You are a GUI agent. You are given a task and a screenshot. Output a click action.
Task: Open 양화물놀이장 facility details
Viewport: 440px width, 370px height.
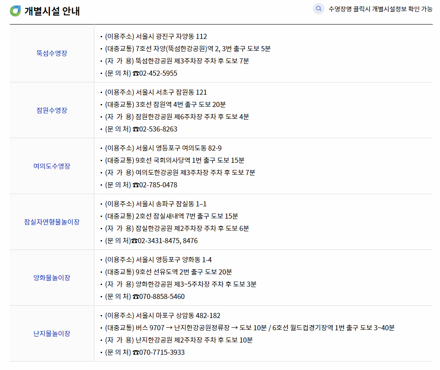51,278
